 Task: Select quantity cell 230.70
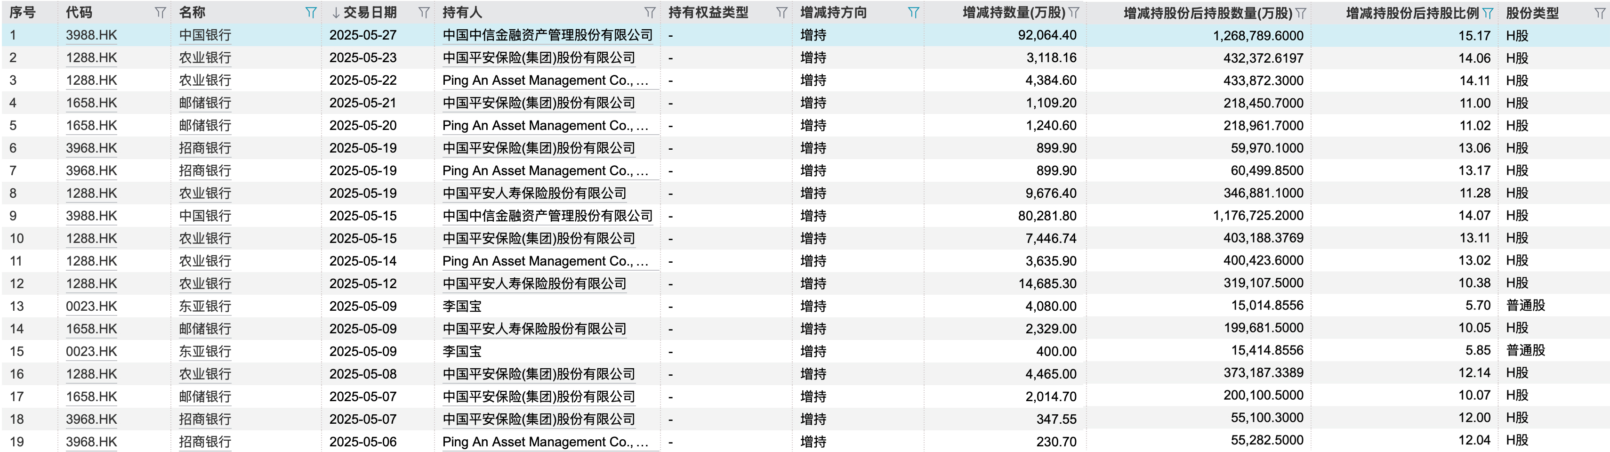[x=1056, y=441]
